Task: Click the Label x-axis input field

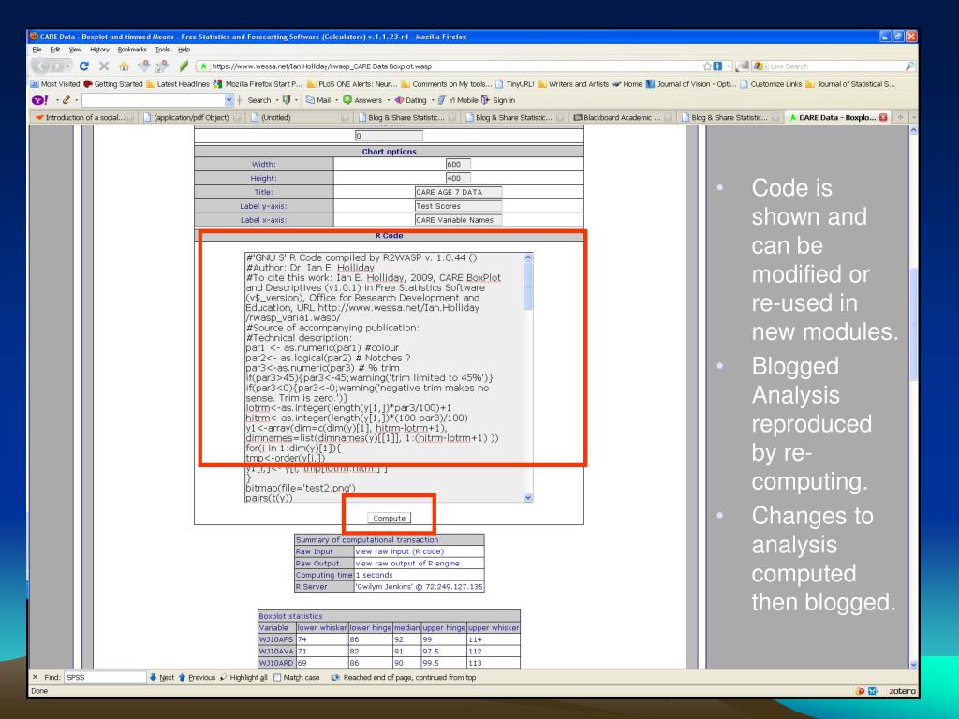Action: point(458,220)
